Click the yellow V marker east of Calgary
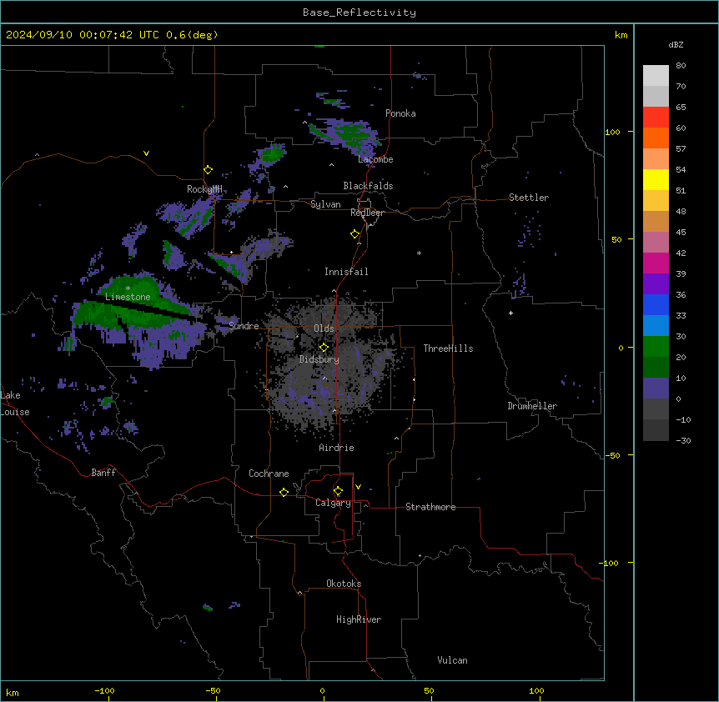Screen dimensions: 719x702 click(358, 487)
